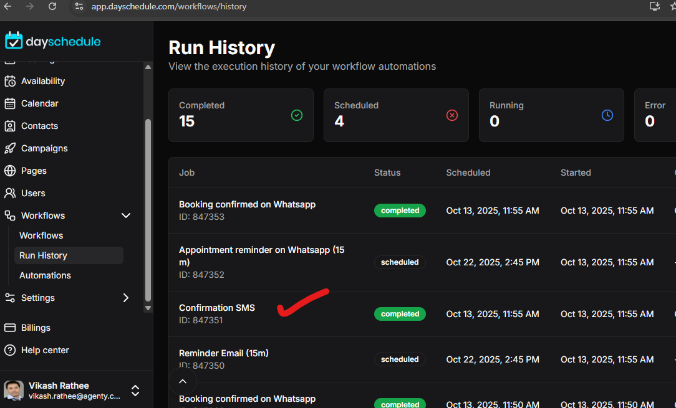
Task: Expand the Settings submenu arrow
Action: pos(126,298)
